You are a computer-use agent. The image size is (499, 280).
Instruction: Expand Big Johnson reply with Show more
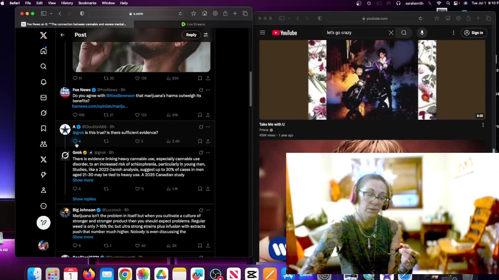click(x=83, y=237)
